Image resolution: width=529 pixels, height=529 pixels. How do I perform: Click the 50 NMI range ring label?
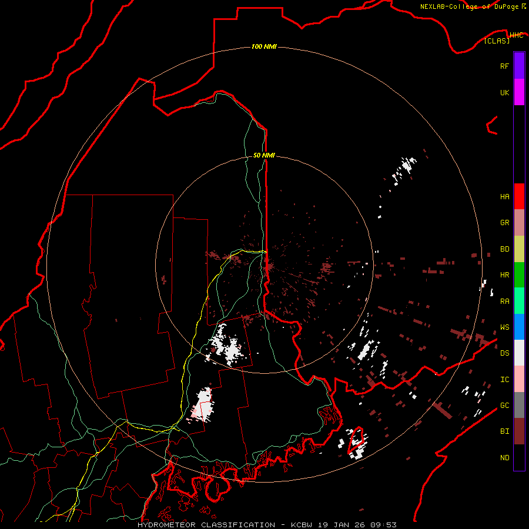click(x=264, y=155)
